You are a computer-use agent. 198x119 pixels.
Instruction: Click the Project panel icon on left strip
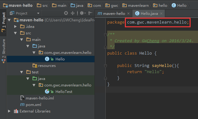3,31
